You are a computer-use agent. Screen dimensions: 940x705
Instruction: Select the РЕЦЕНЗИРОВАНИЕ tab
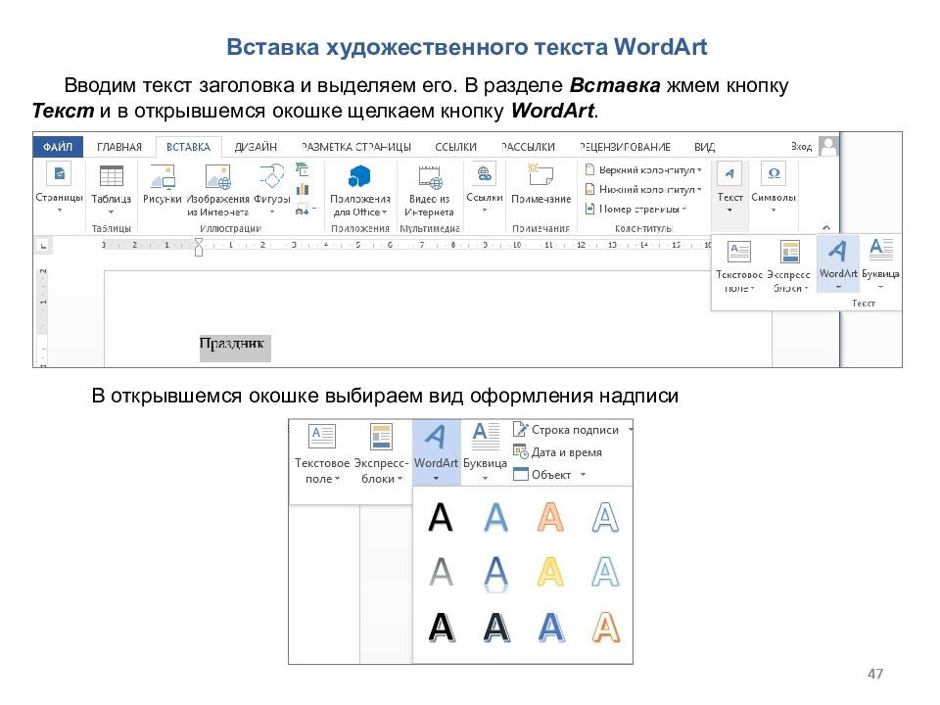coord(625,147)
